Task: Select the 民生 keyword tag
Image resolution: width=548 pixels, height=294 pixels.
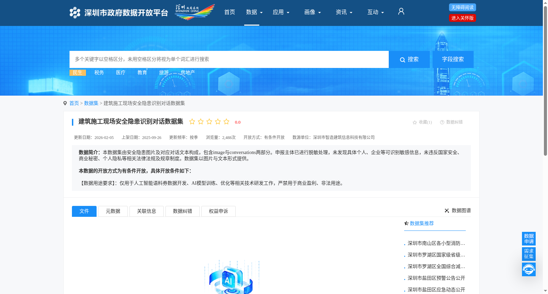Action: [x=78, y=73]
